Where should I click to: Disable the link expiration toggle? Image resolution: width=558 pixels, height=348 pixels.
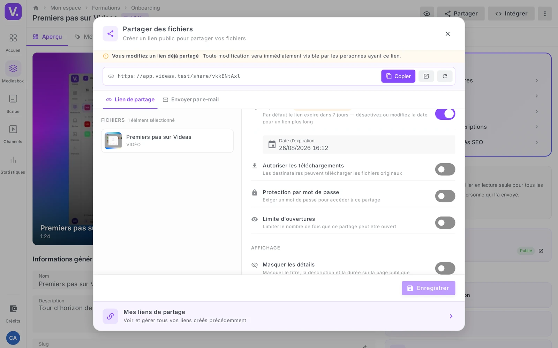click(445, 114)
